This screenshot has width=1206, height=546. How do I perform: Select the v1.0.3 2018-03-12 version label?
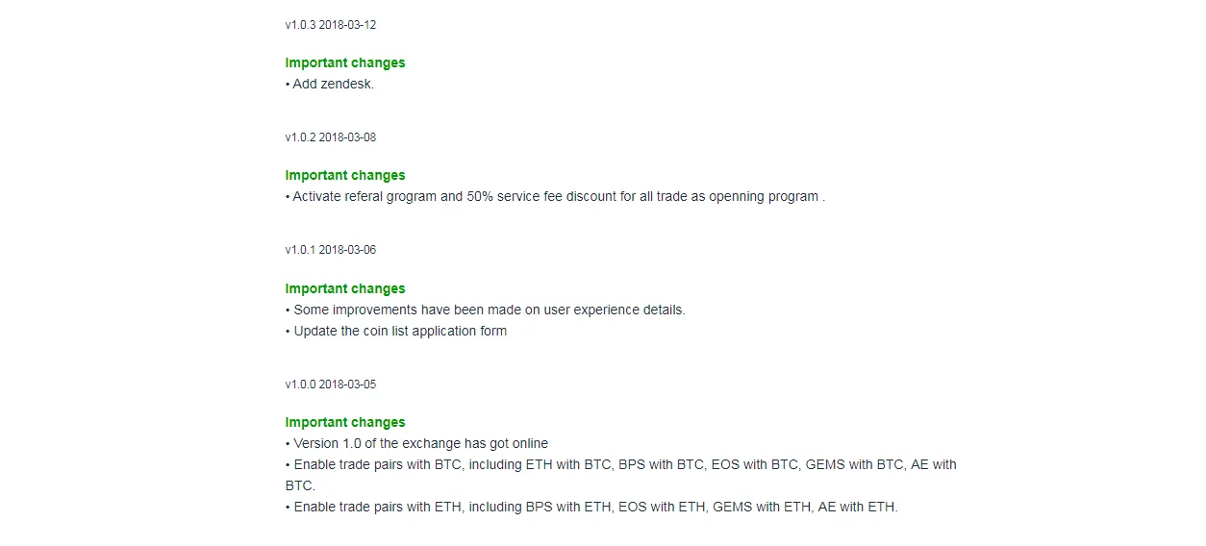pyautogui.click(x=331, y=25)
